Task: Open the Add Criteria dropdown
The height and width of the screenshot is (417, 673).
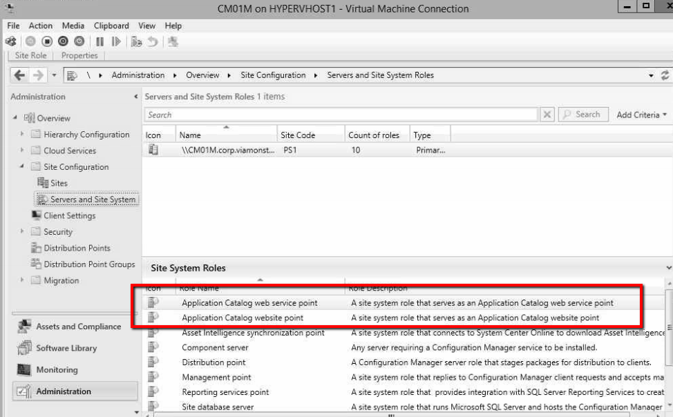Action: 641,115
